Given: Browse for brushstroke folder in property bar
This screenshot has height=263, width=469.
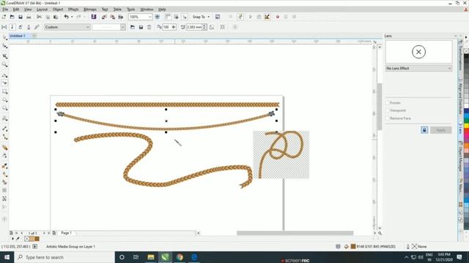Looking at the screenshot, I should 133,27.
